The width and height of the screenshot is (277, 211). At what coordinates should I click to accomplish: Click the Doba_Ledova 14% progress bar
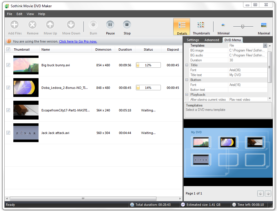tap(148, 88)
